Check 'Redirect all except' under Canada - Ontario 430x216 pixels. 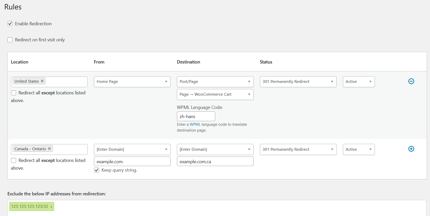(x=14, y=160)
